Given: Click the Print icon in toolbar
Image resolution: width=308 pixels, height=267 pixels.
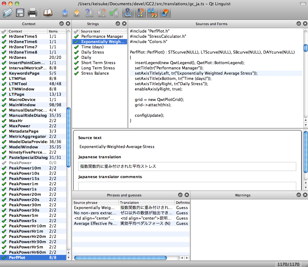Looking at the screenshot, I should point(32,13).
